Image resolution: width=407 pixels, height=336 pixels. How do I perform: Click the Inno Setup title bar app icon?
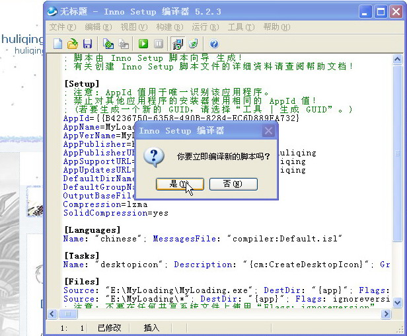tap(52, 11)
